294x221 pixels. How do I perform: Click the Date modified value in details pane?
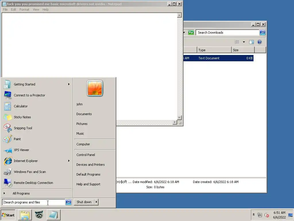[x=167, y=182]
